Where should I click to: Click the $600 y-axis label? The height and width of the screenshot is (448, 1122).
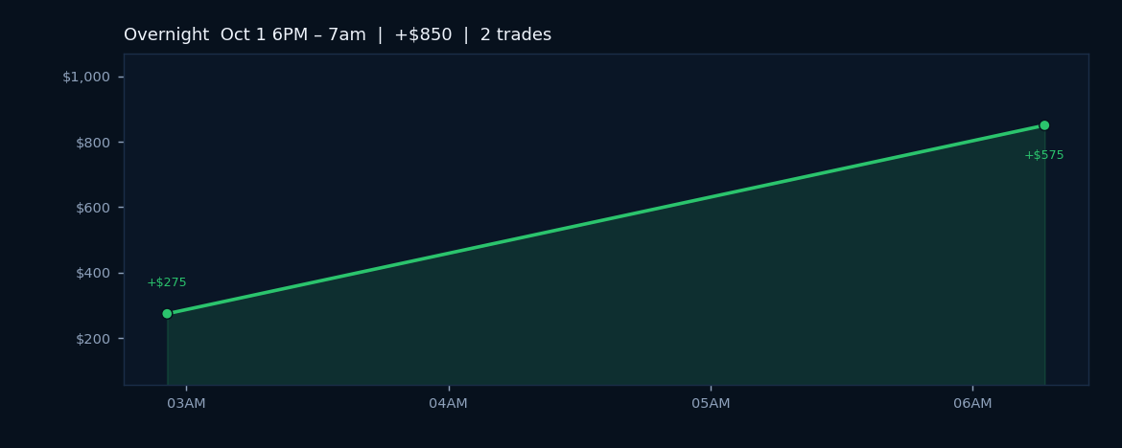pyautogui.click(x=92, y=208)
